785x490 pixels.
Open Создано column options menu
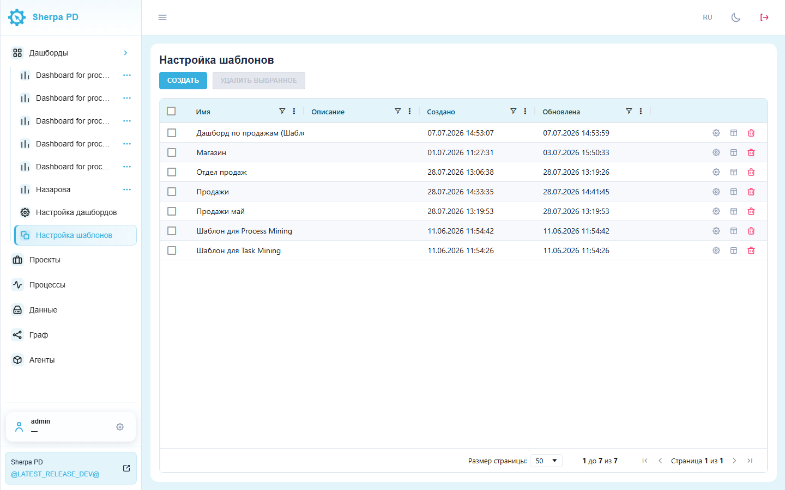(x=525, y=111)
